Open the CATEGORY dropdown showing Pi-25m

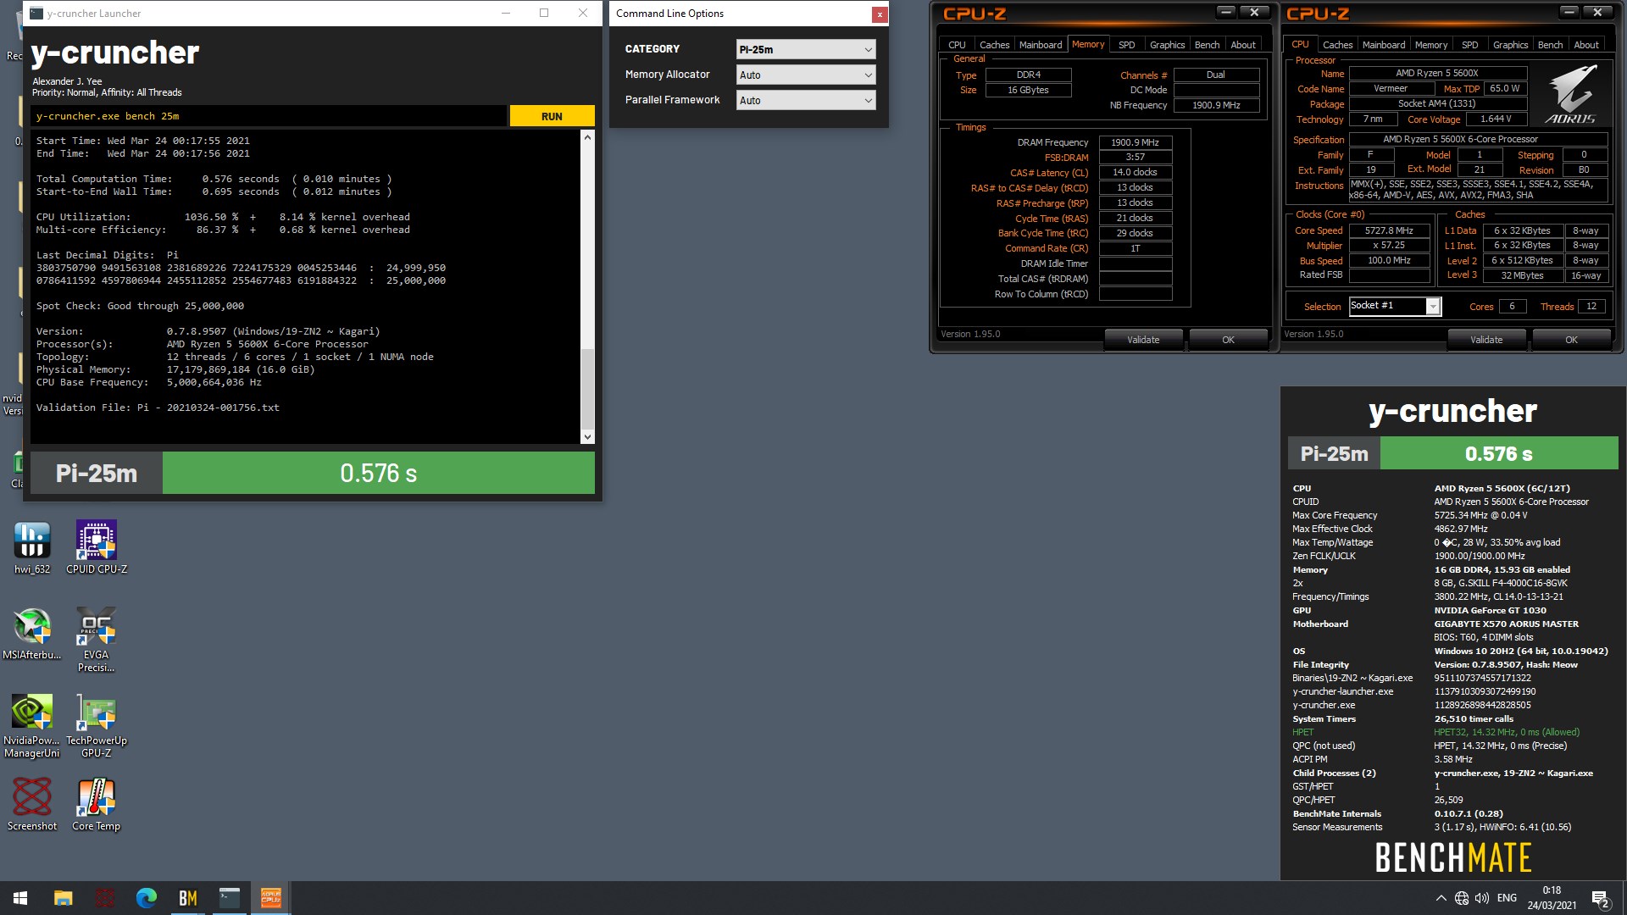[x=805, y=49]
